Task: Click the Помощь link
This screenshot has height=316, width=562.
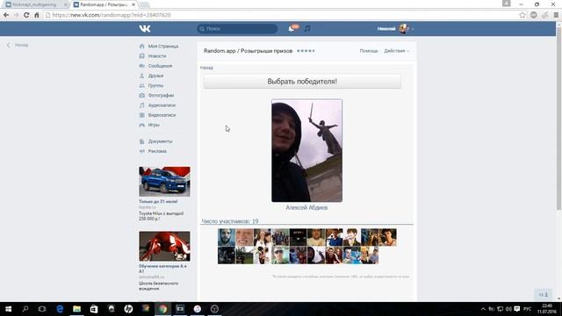Action: (x=369, y=51)
